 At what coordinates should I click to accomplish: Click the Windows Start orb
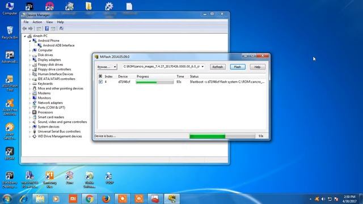(x=7, y=199)
